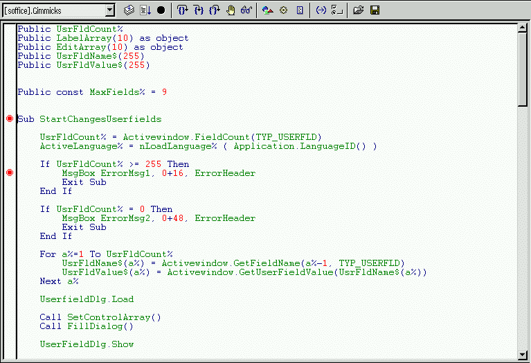Toggle breakpoint with the hand icon
The width and height of the screenshot is (531, 363).
(x=231, y=10)
